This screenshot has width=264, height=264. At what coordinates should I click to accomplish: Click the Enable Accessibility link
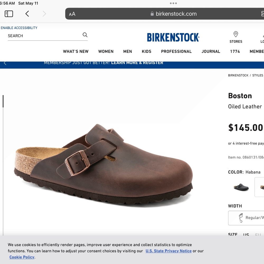[19, 28]
